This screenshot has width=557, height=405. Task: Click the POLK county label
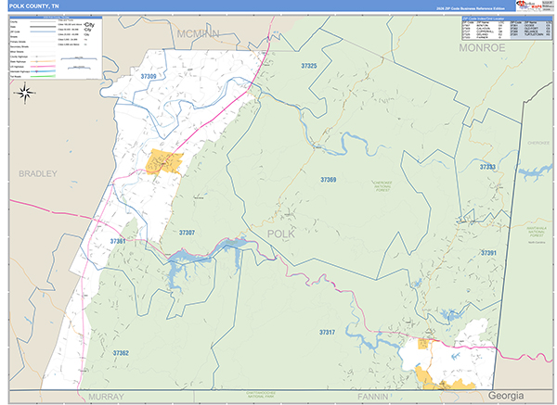[281, 234]
